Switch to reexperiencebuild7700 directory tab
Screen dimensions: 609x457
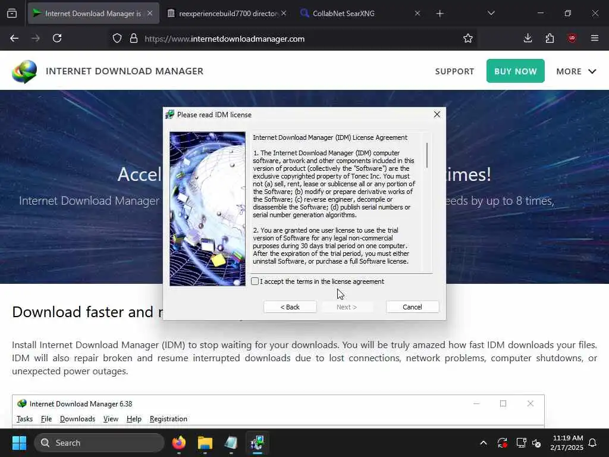tap(227, 14)
